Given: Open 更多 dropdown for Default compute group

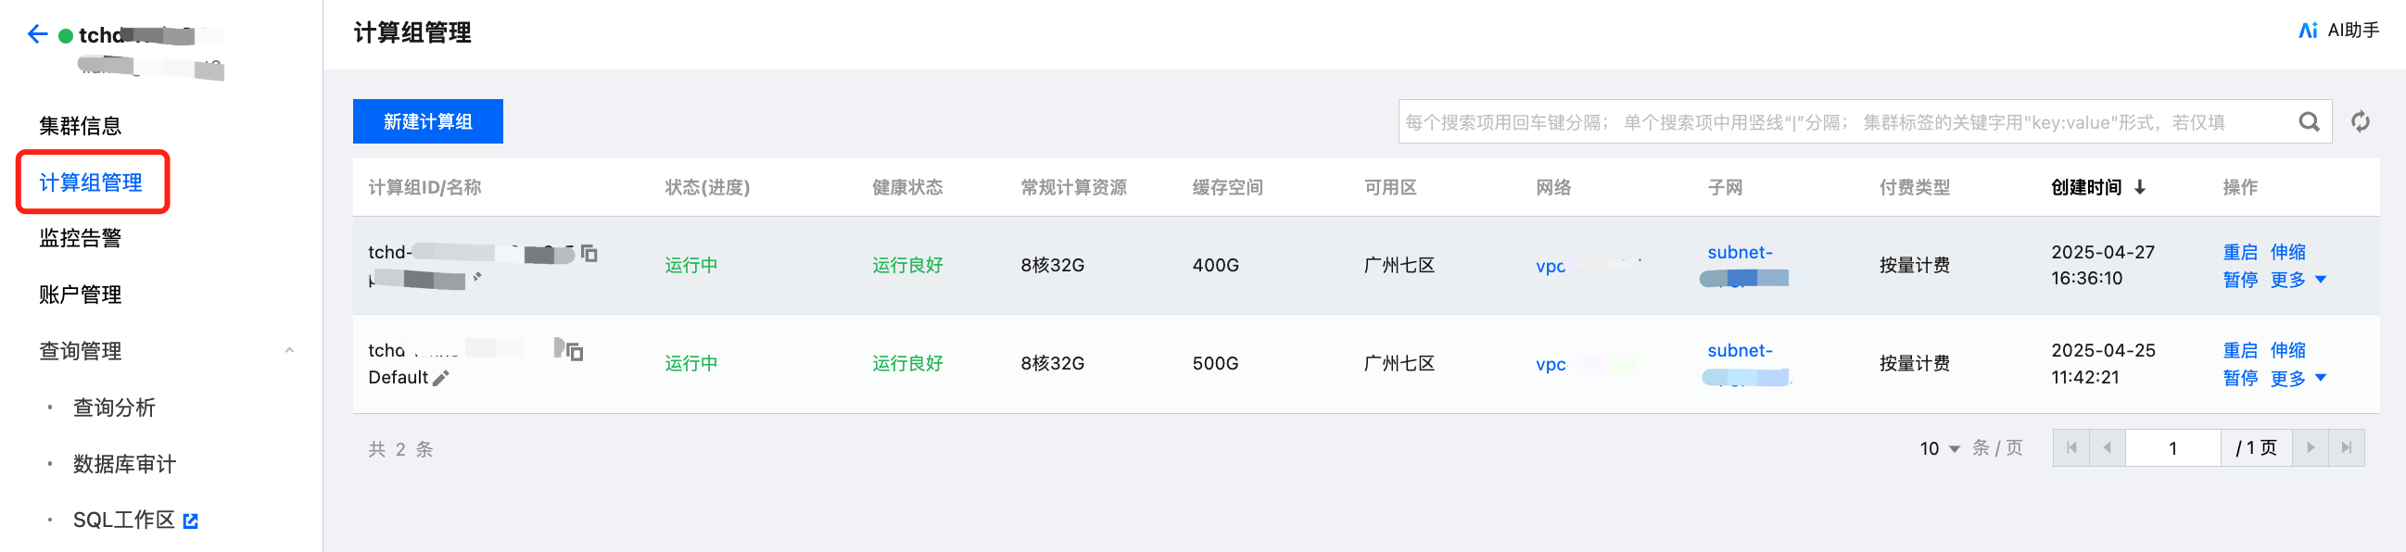Looking at the screenshot, I should (2298, 378).
